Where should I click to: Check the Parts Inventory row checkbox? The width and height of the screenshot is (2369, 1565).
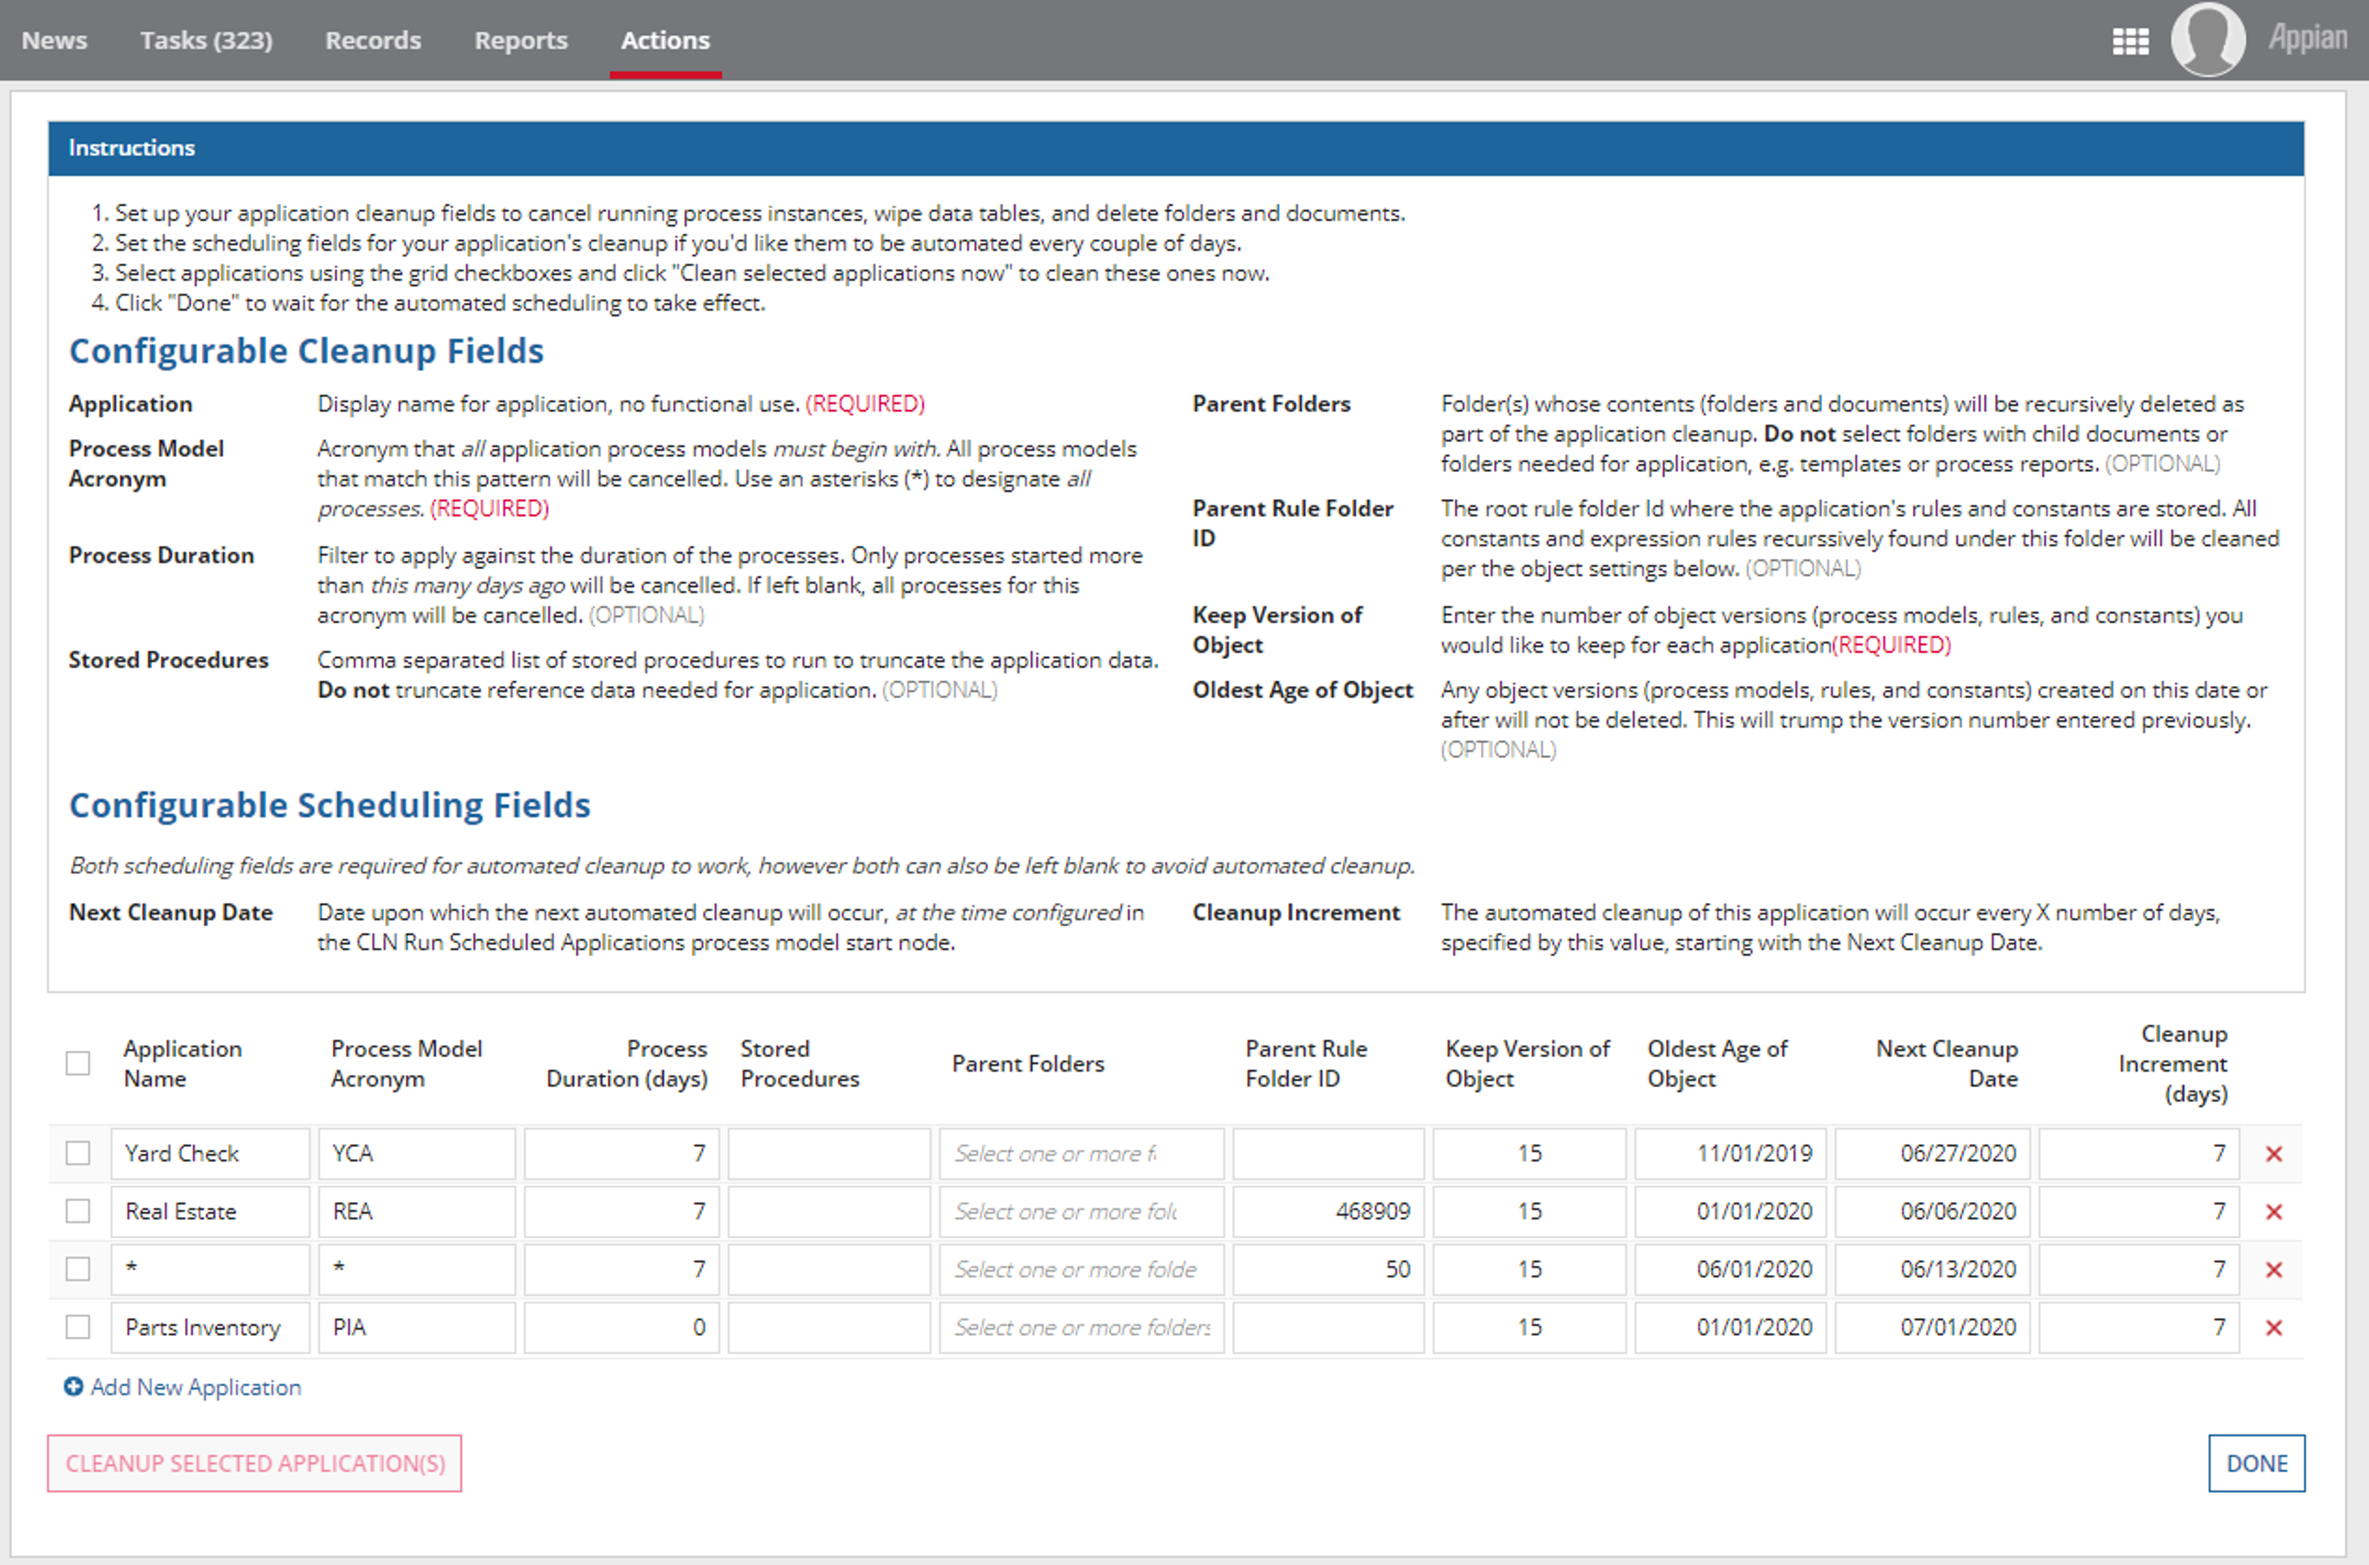(x=78, y=1326)
